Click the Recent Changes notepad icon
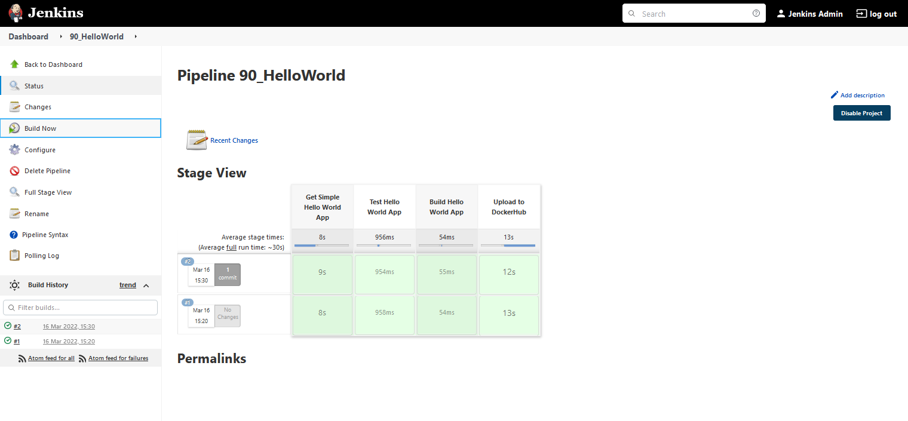The height and width of the screenshot is (421, 908). [197, 140]
